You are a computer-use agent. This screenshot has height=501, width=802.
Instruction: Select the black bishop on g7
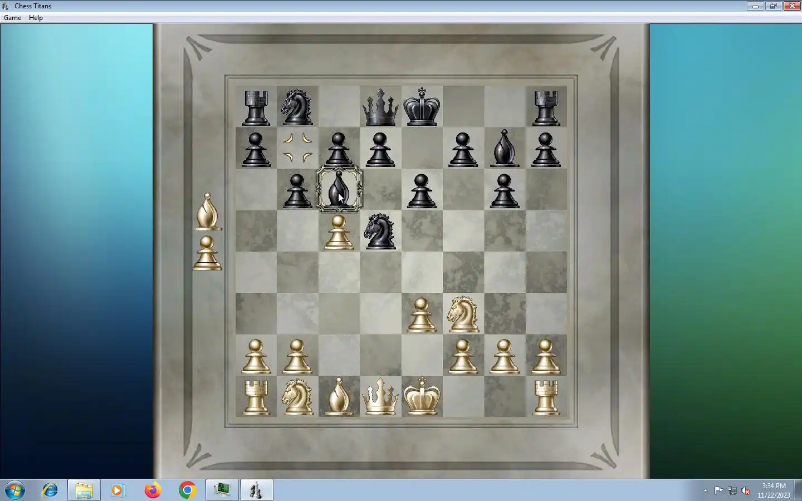pyautogui.click(x=504, y=148)
